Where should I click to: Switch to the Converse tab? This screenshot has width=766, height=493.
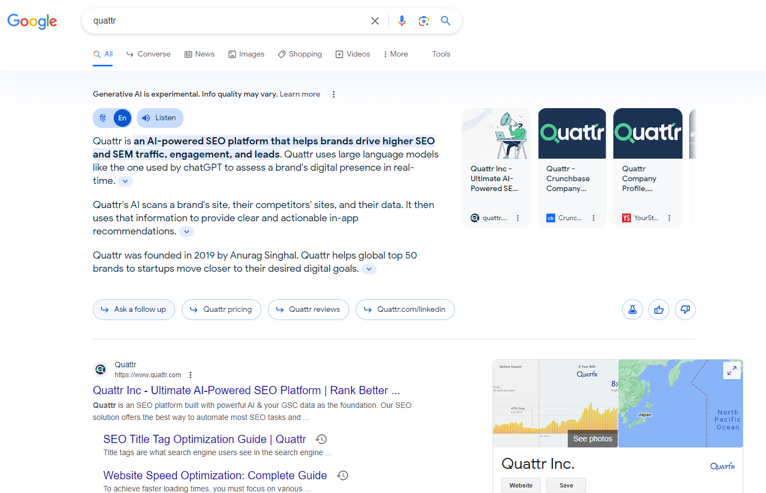click(x=148, y=54)
